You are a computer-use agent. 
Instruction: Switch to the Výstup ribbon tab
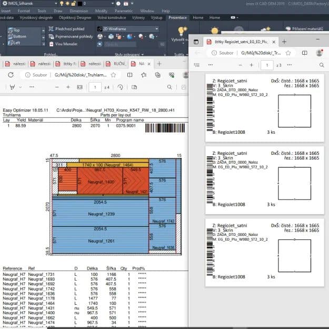pos(156,17)
